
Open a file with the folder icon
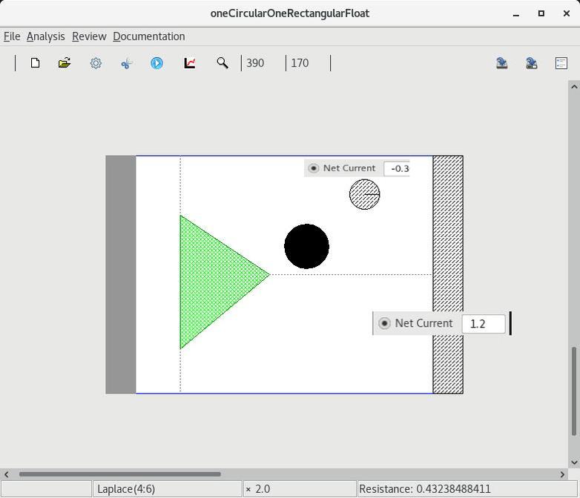coord(65,63)
